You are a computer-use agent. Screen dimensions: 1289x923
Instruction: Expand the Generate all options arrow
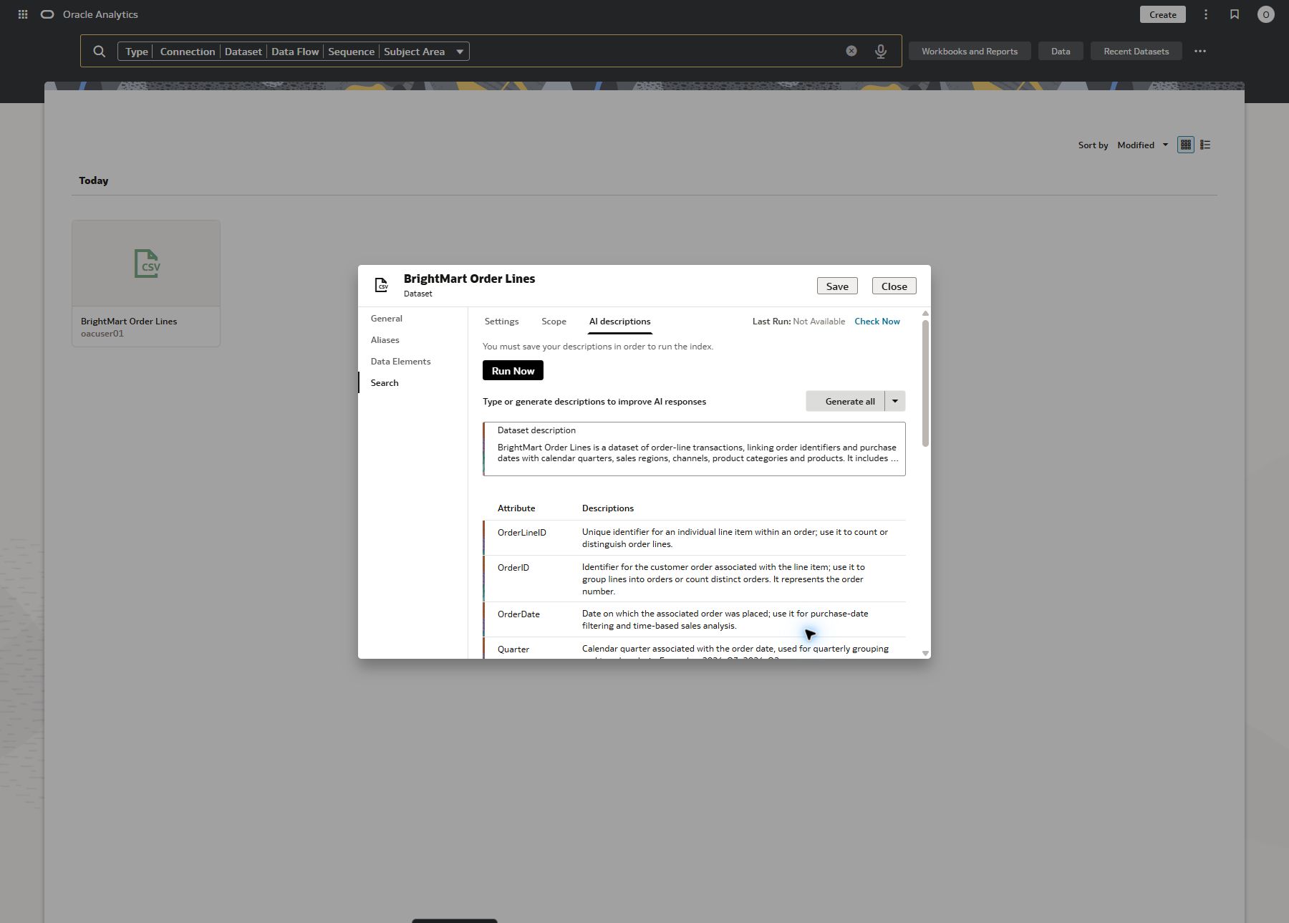tap(895, 401)
